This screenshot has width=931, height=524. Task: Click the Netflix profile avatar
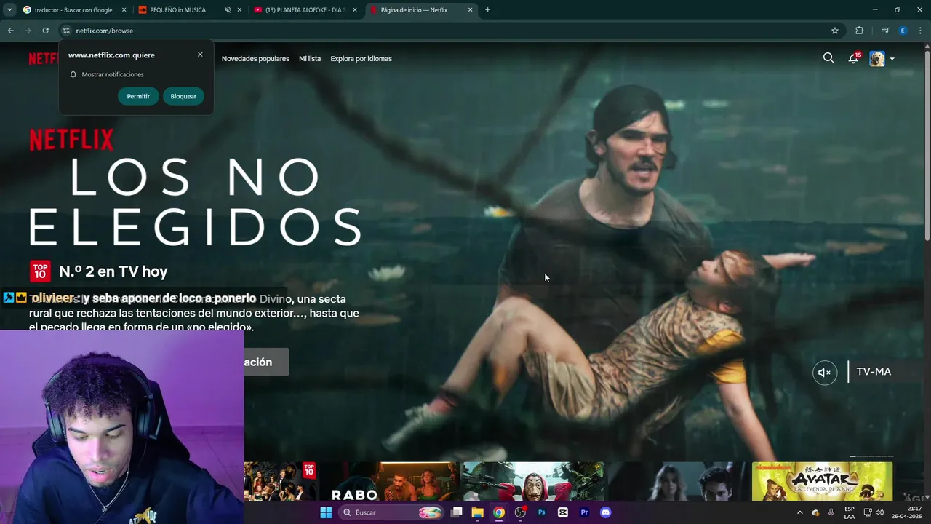pos(877,59)
